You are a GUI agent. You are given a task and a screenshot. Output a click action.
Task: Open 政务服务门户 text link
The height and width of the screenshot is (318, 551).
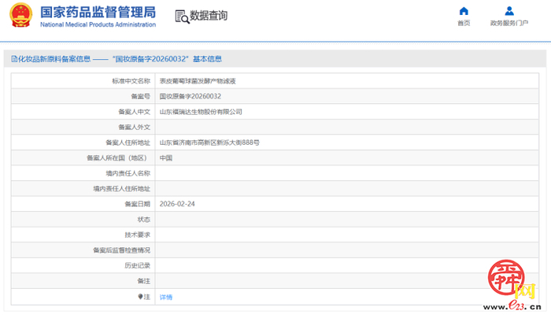tap(509, 23)
